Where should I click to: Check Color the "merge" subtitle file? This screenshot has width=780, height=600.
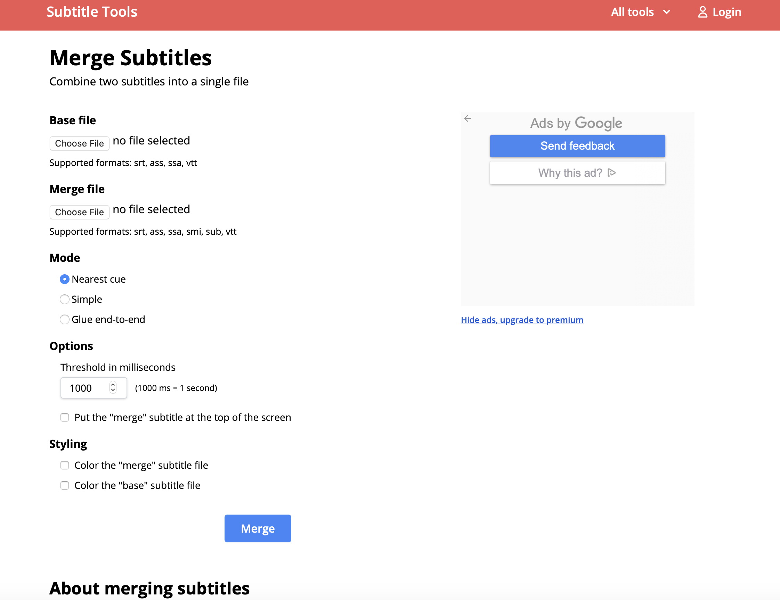coord(65,465)
